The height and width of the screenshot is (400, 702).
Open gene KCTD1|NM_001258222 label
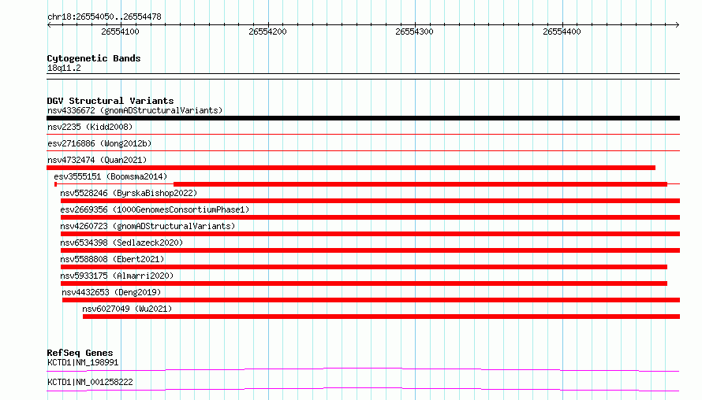tap(90, 382)
